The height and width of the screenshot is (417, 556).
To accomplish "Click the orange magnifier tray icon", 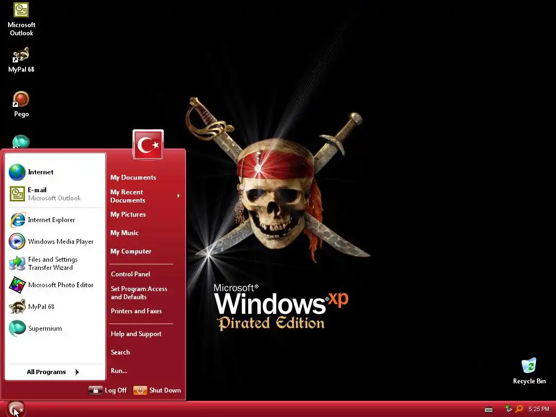I will [x=519, y=409].
